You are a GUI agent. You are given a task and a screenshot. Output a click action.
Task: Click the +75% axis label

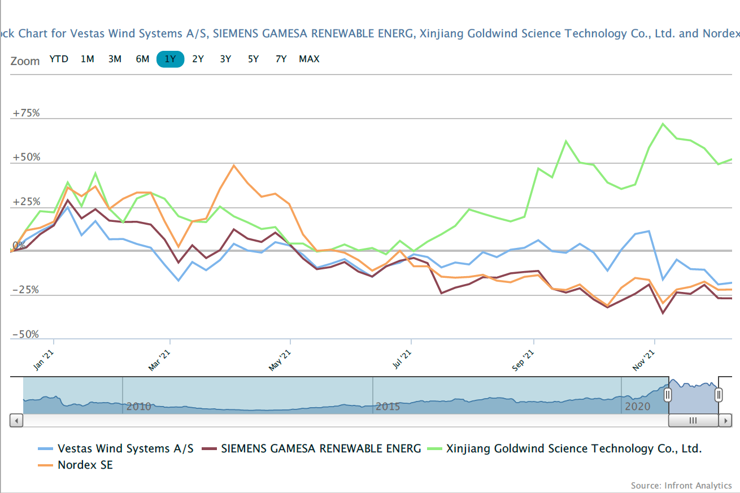tap(27, 113)
